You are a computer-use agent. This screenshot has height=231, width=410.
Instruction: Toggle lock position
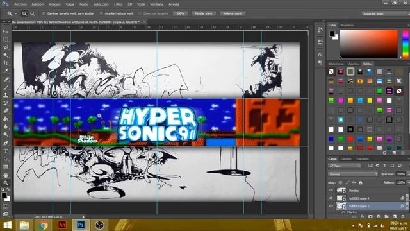pyautogui.click(x=354, y=182)
